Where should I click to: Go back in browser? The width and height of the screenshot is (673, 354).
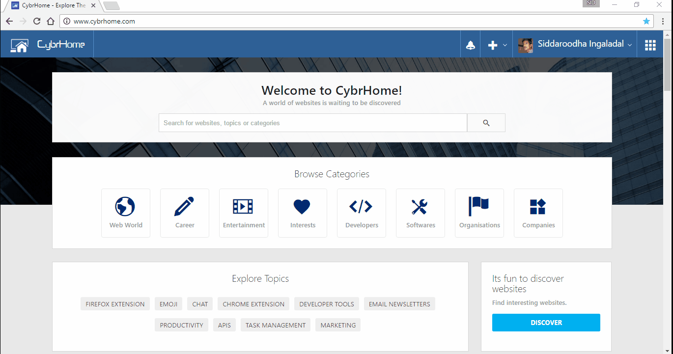9,21
